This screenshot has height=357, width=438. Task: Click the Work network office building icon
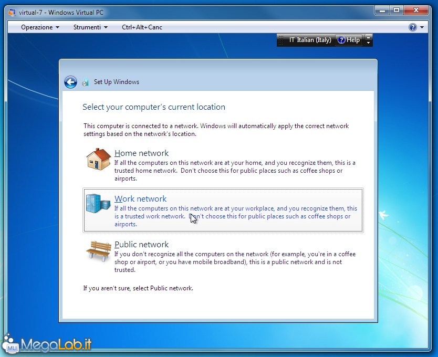pyautogui.click(x=98, y=203)
